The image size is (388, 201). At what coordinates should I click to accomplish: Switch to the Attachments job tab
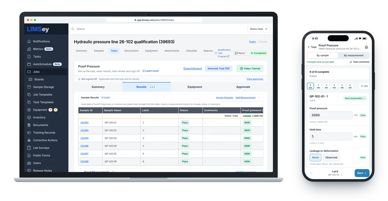tap(172, 51)
